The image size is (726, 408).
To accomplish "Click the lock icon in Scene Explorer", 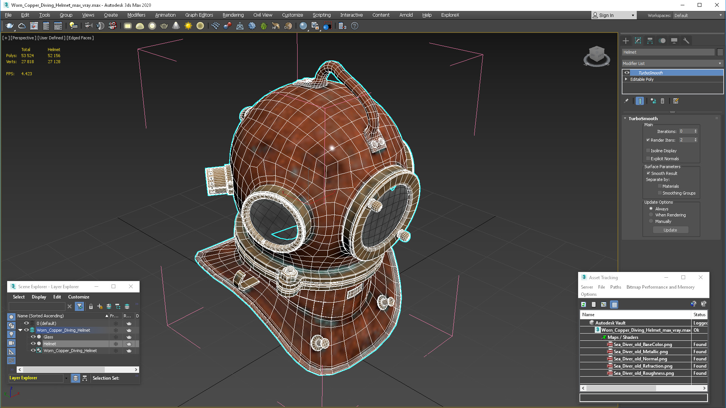I will [91, 306].
